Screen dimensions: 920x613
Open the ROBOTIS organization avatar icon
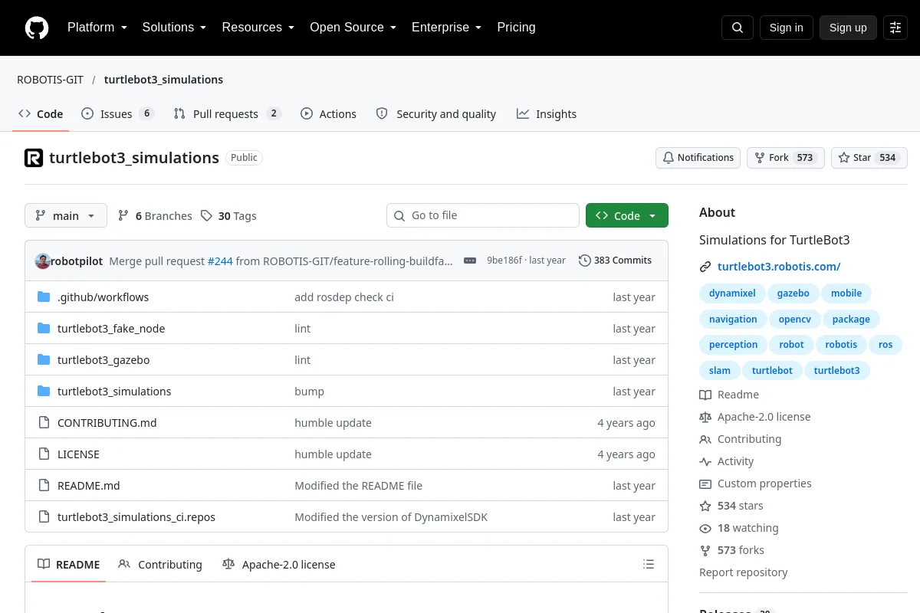tap(34, 158)
